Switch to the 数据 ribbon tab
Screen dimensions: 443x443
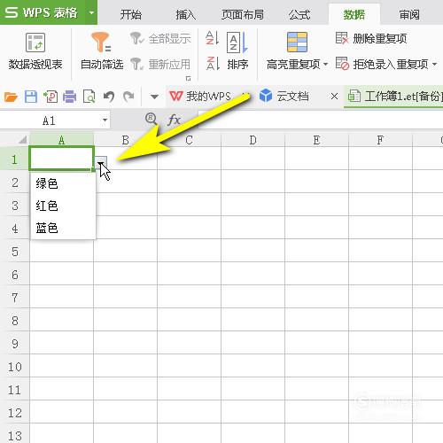click(354, 14)
